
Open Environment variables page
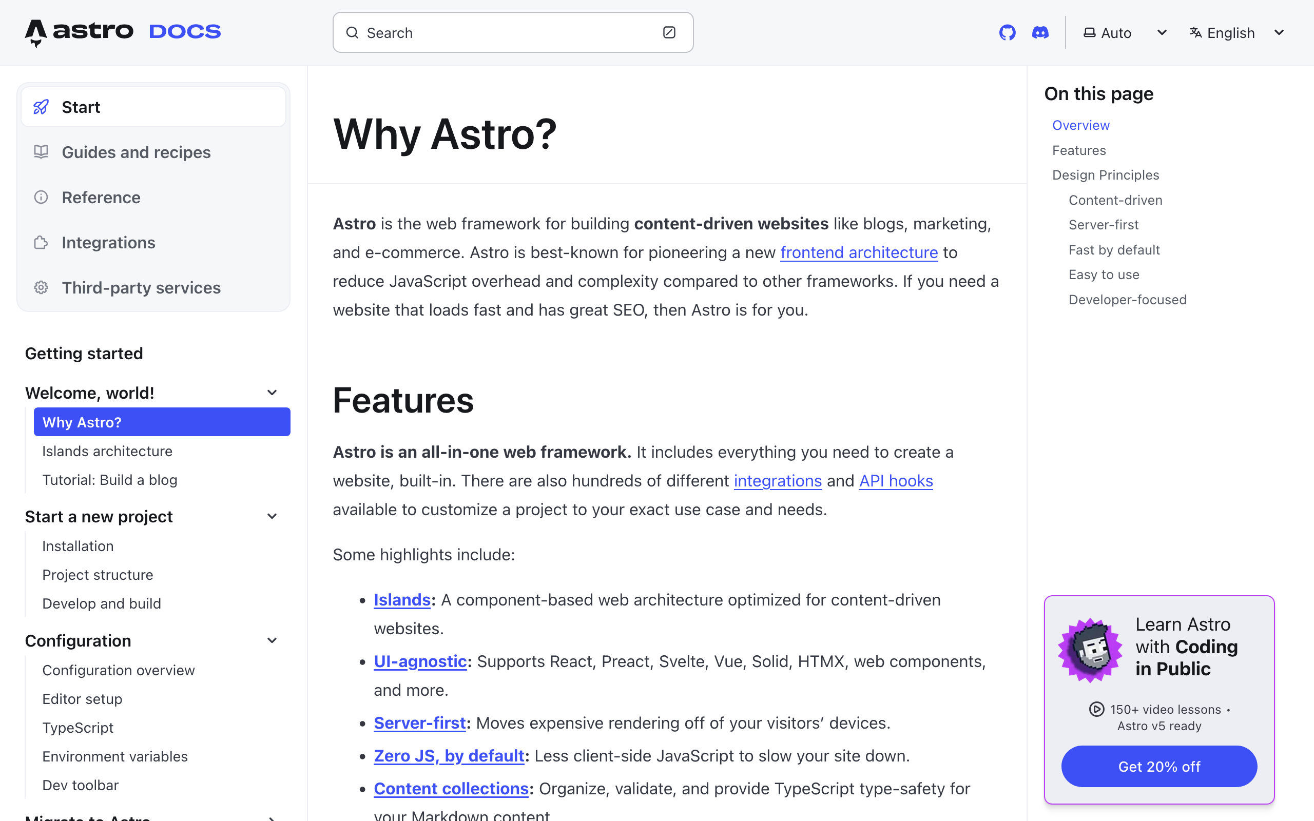[x=114, y=756]
